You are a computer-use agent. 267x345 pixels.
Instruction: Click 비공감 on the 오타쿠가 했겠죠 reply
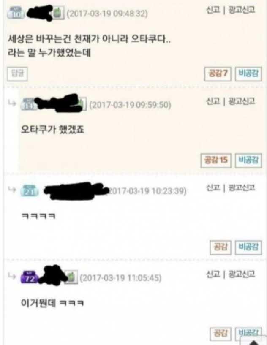pos(248,160)
